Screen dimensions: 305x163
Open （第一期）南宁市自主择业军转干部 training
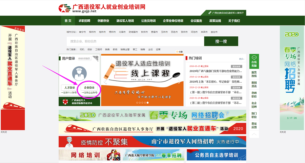click(x=216, y=92)
